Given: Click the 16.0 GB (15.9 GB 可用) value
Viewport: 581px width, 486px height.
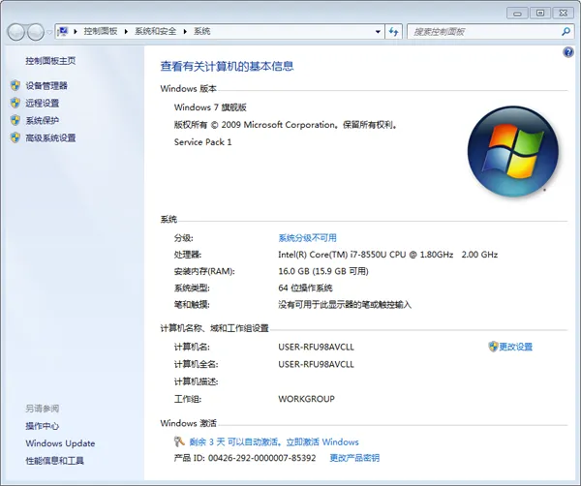Looking at the screenshot, I should 323,271.
